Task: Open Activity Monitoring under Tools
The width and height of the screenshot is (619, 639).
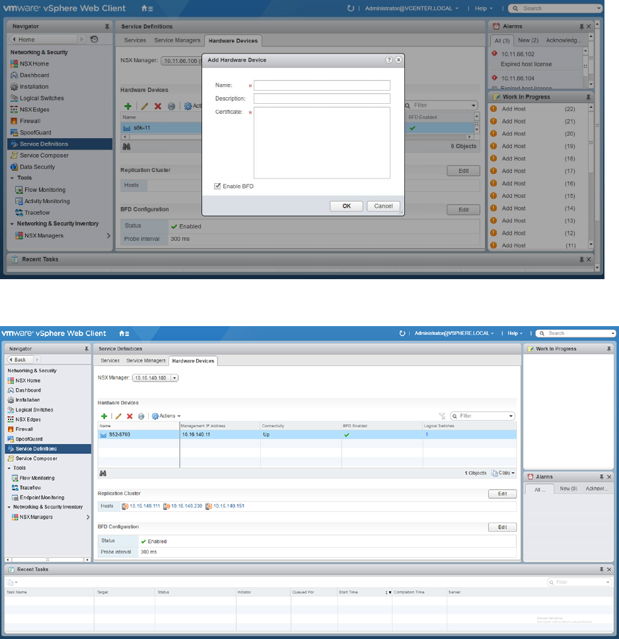Action: (x=47, y=201)
